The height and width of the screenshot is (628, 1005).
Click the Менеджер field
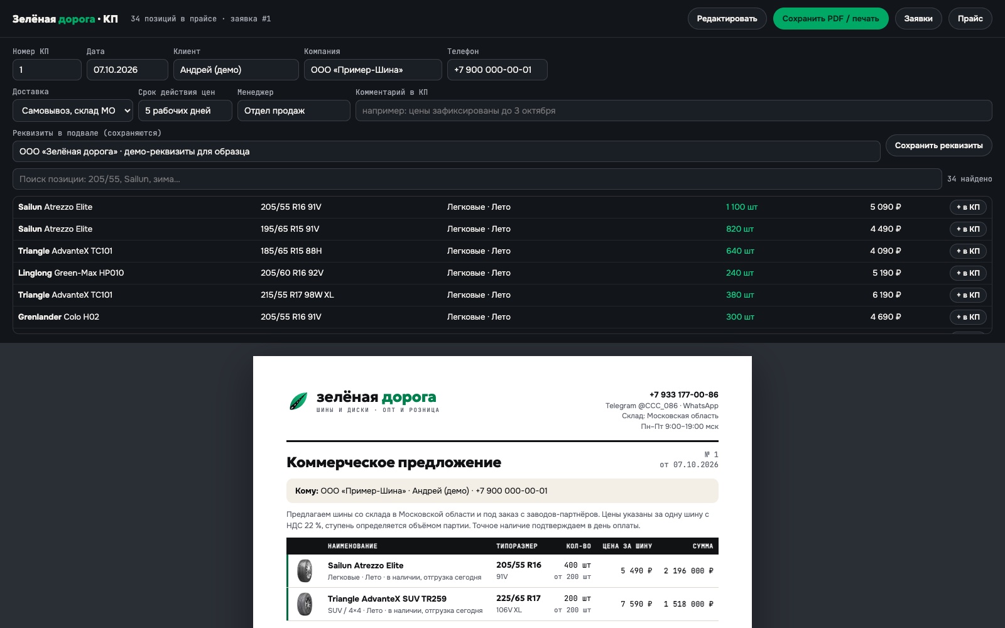click(294, 111)
